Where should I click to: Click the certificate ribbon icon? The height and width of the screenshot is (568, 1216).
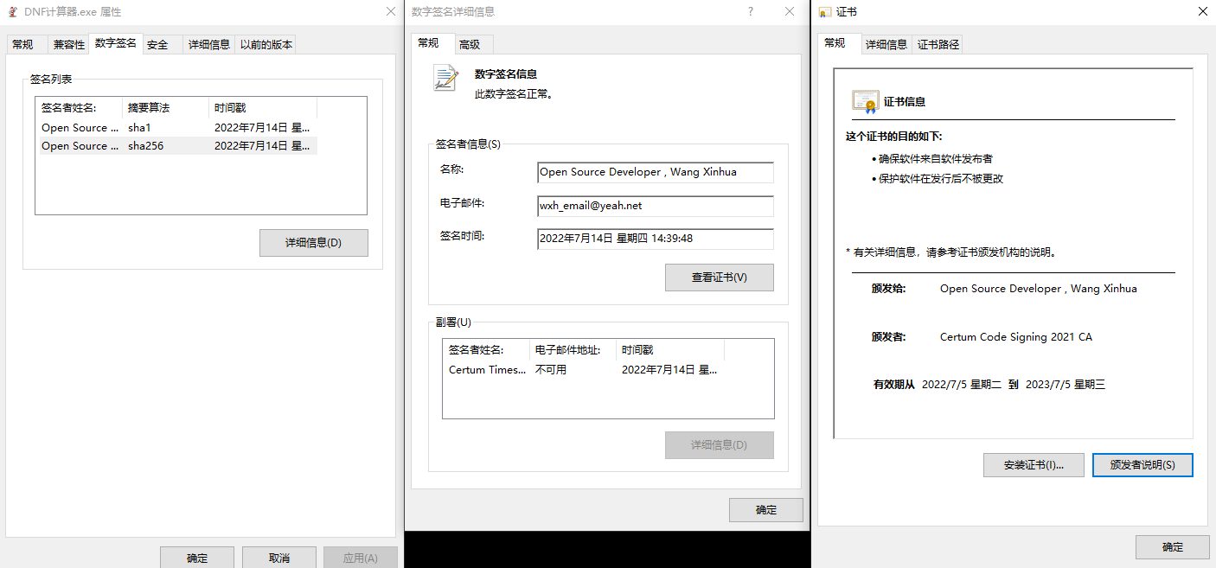coord(864,101)
